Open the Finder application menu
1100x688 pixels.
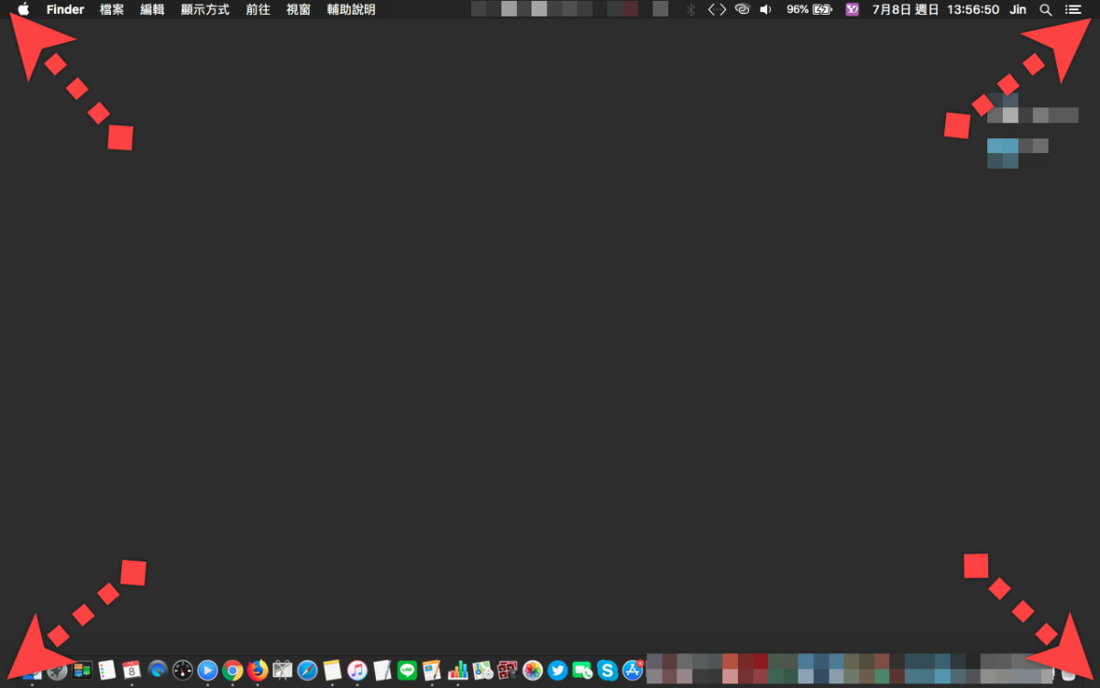(65, 9)
